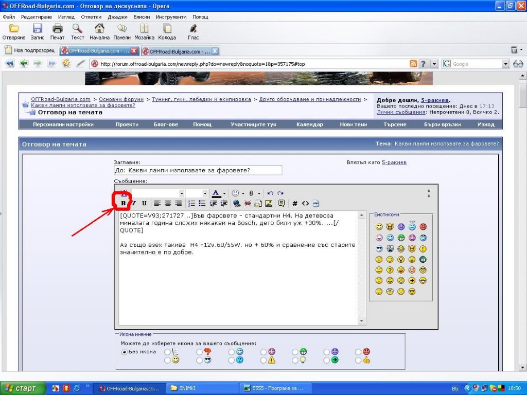
Task: Insert an unordered bullet list
Action: click(x=202, y=203)
